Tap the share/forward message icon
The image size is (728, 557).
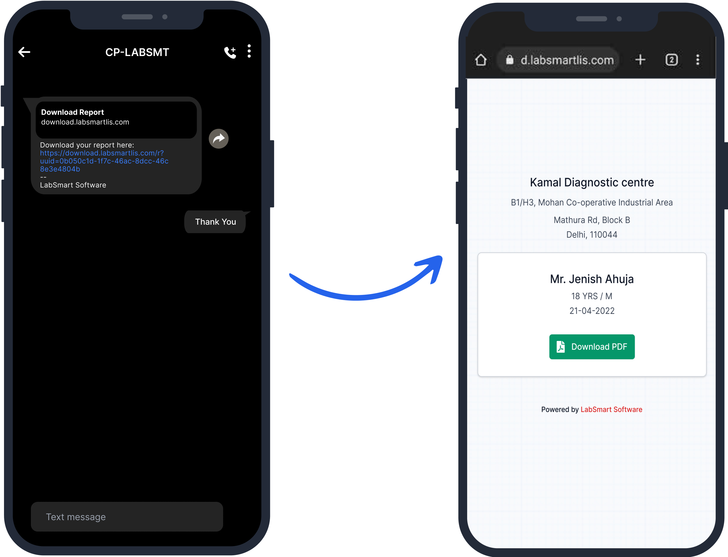tap(219, 138)
